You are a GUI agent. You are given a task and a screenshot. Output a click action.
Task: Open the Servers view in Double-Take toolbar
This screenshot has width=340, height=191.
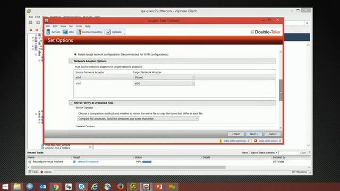point(53,32)
